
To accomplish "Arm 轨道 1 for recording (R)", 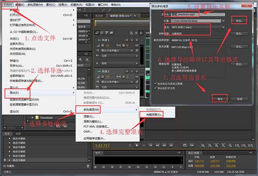I will point(137,40).
